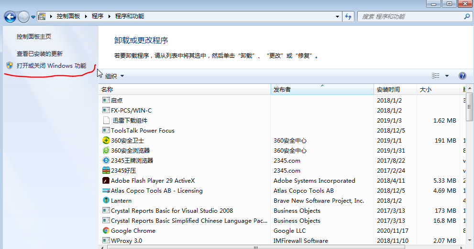Click the horizontal scrollbar thumb
Screen dimensions: 474x249
[256, 247]
